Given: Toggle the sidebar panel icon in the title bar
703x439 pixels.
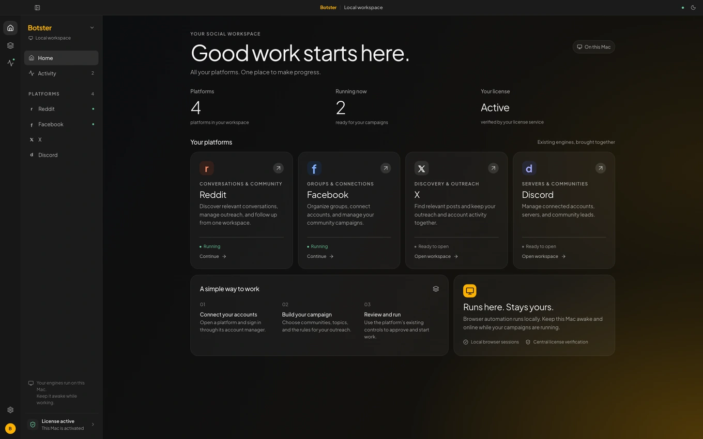Looking at the screenshot, I should (37, 8).
